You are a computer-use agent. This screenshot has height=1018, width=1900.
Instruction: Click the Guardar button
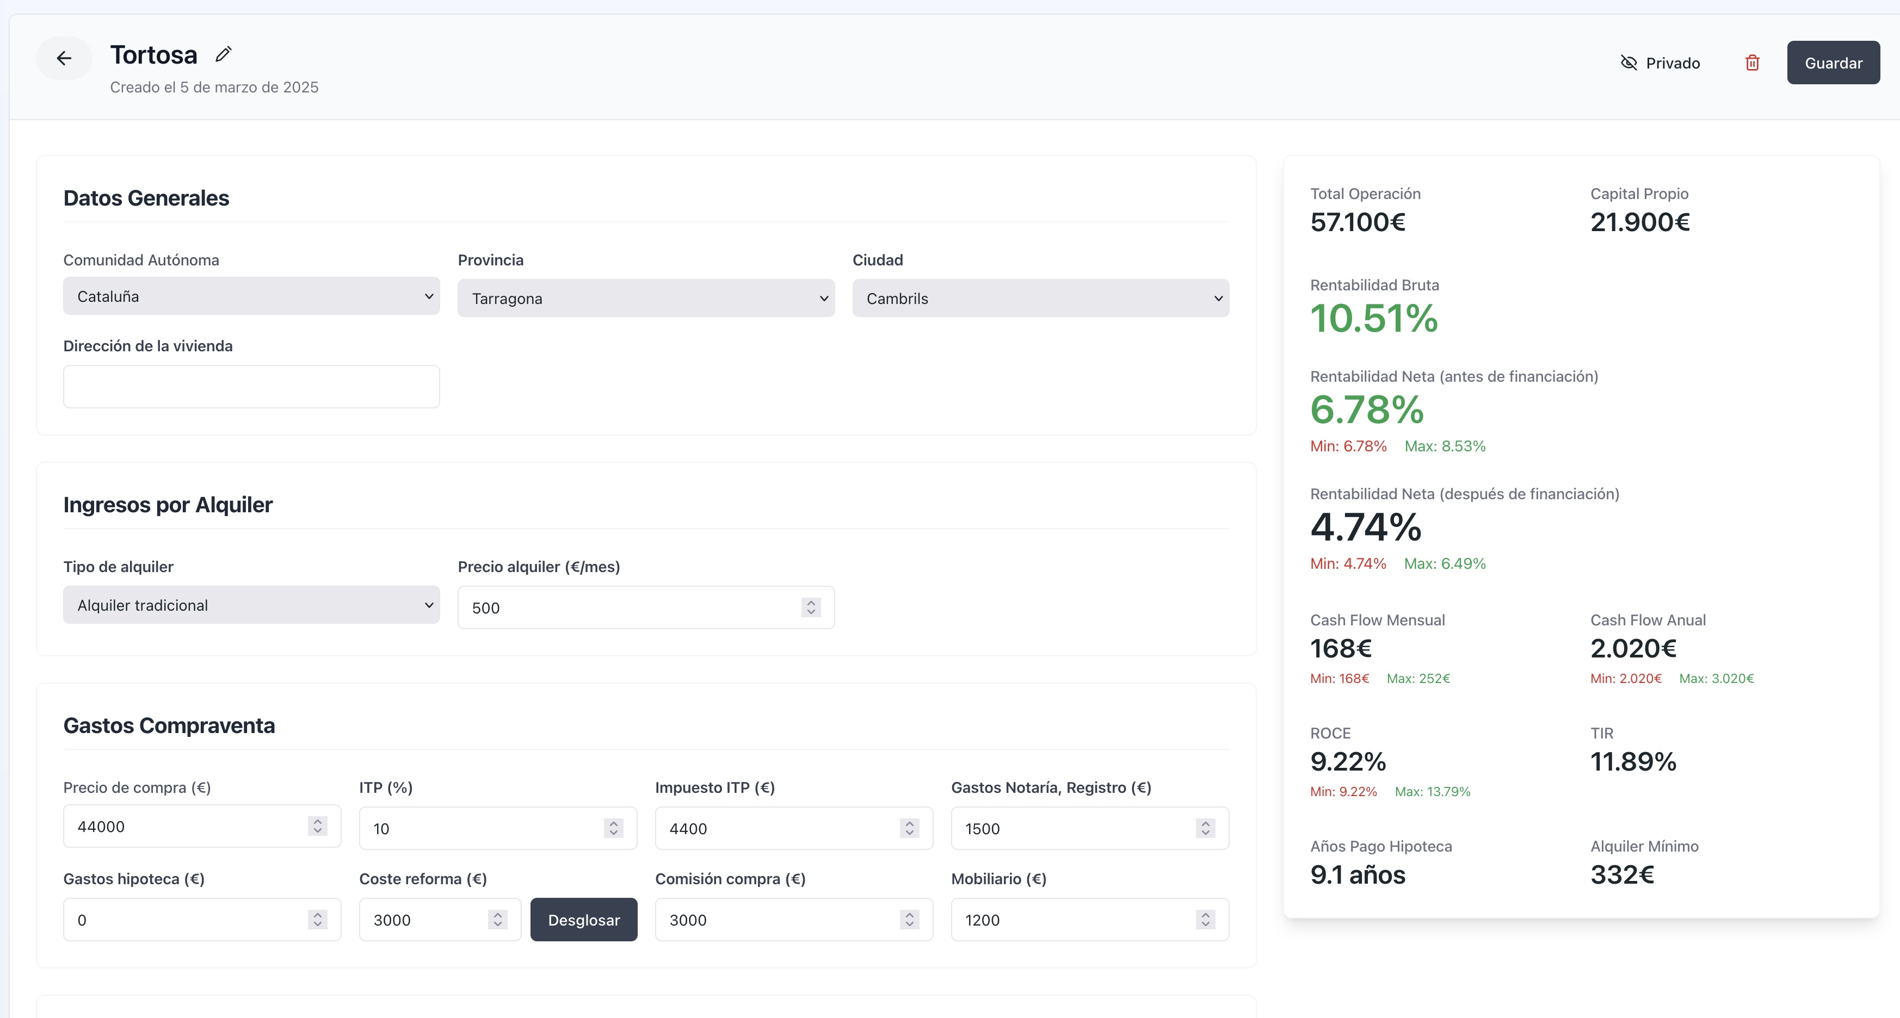click(1833, 63)
